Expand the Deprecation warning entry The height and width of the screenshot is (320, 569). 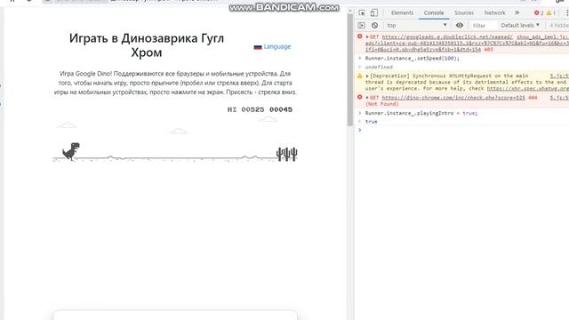(x=367, y=76)
